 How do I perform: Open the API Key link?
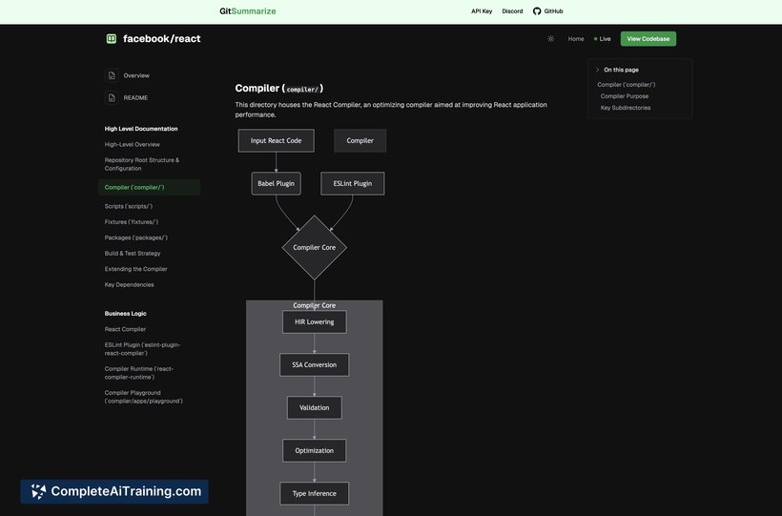click(x=482, y=11)
